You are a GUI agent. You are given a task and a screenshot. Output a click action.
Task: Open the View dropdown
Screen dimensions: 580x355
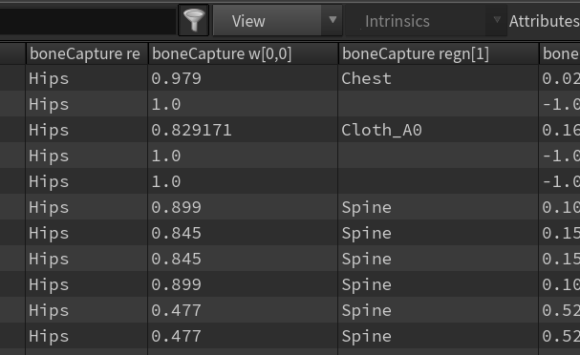tap(277, 21)
